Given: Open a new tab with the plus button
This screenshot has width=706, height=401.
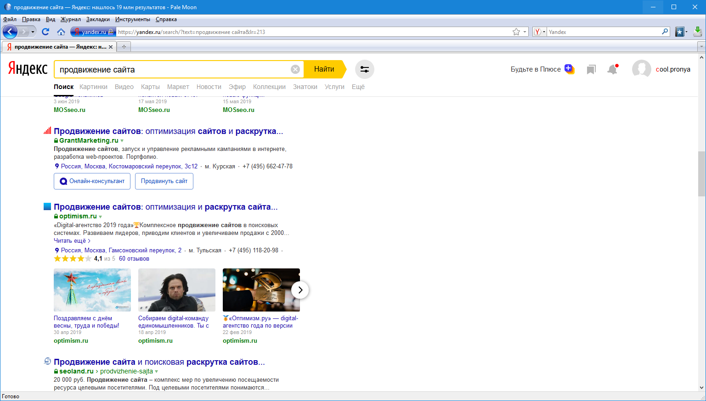Looking at the screenshot, I should click(x=124, y=47).
